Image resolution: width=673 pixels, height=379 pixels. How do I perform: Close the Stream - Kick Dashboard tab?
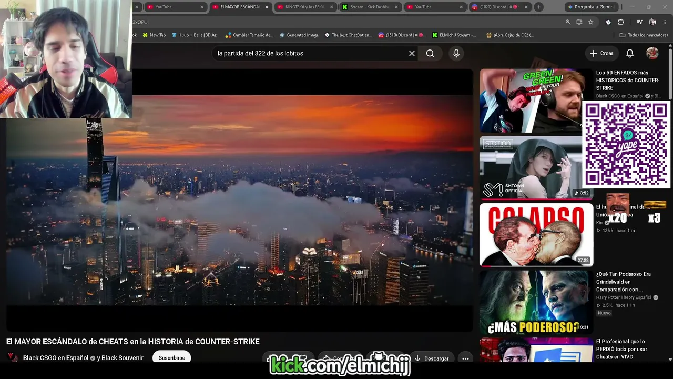(x=396, y=7)
